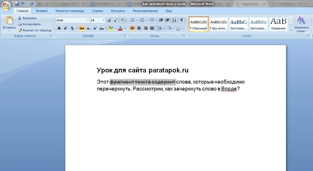Viewport: 313px width, 171px height.
Task: Click the Arial font name field
Action: click(71, 20)
